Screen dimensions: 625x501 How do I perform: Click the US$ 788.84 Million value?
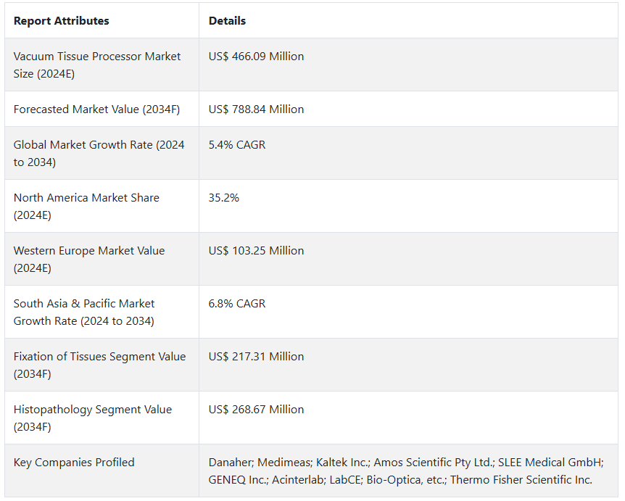[256, 109]
